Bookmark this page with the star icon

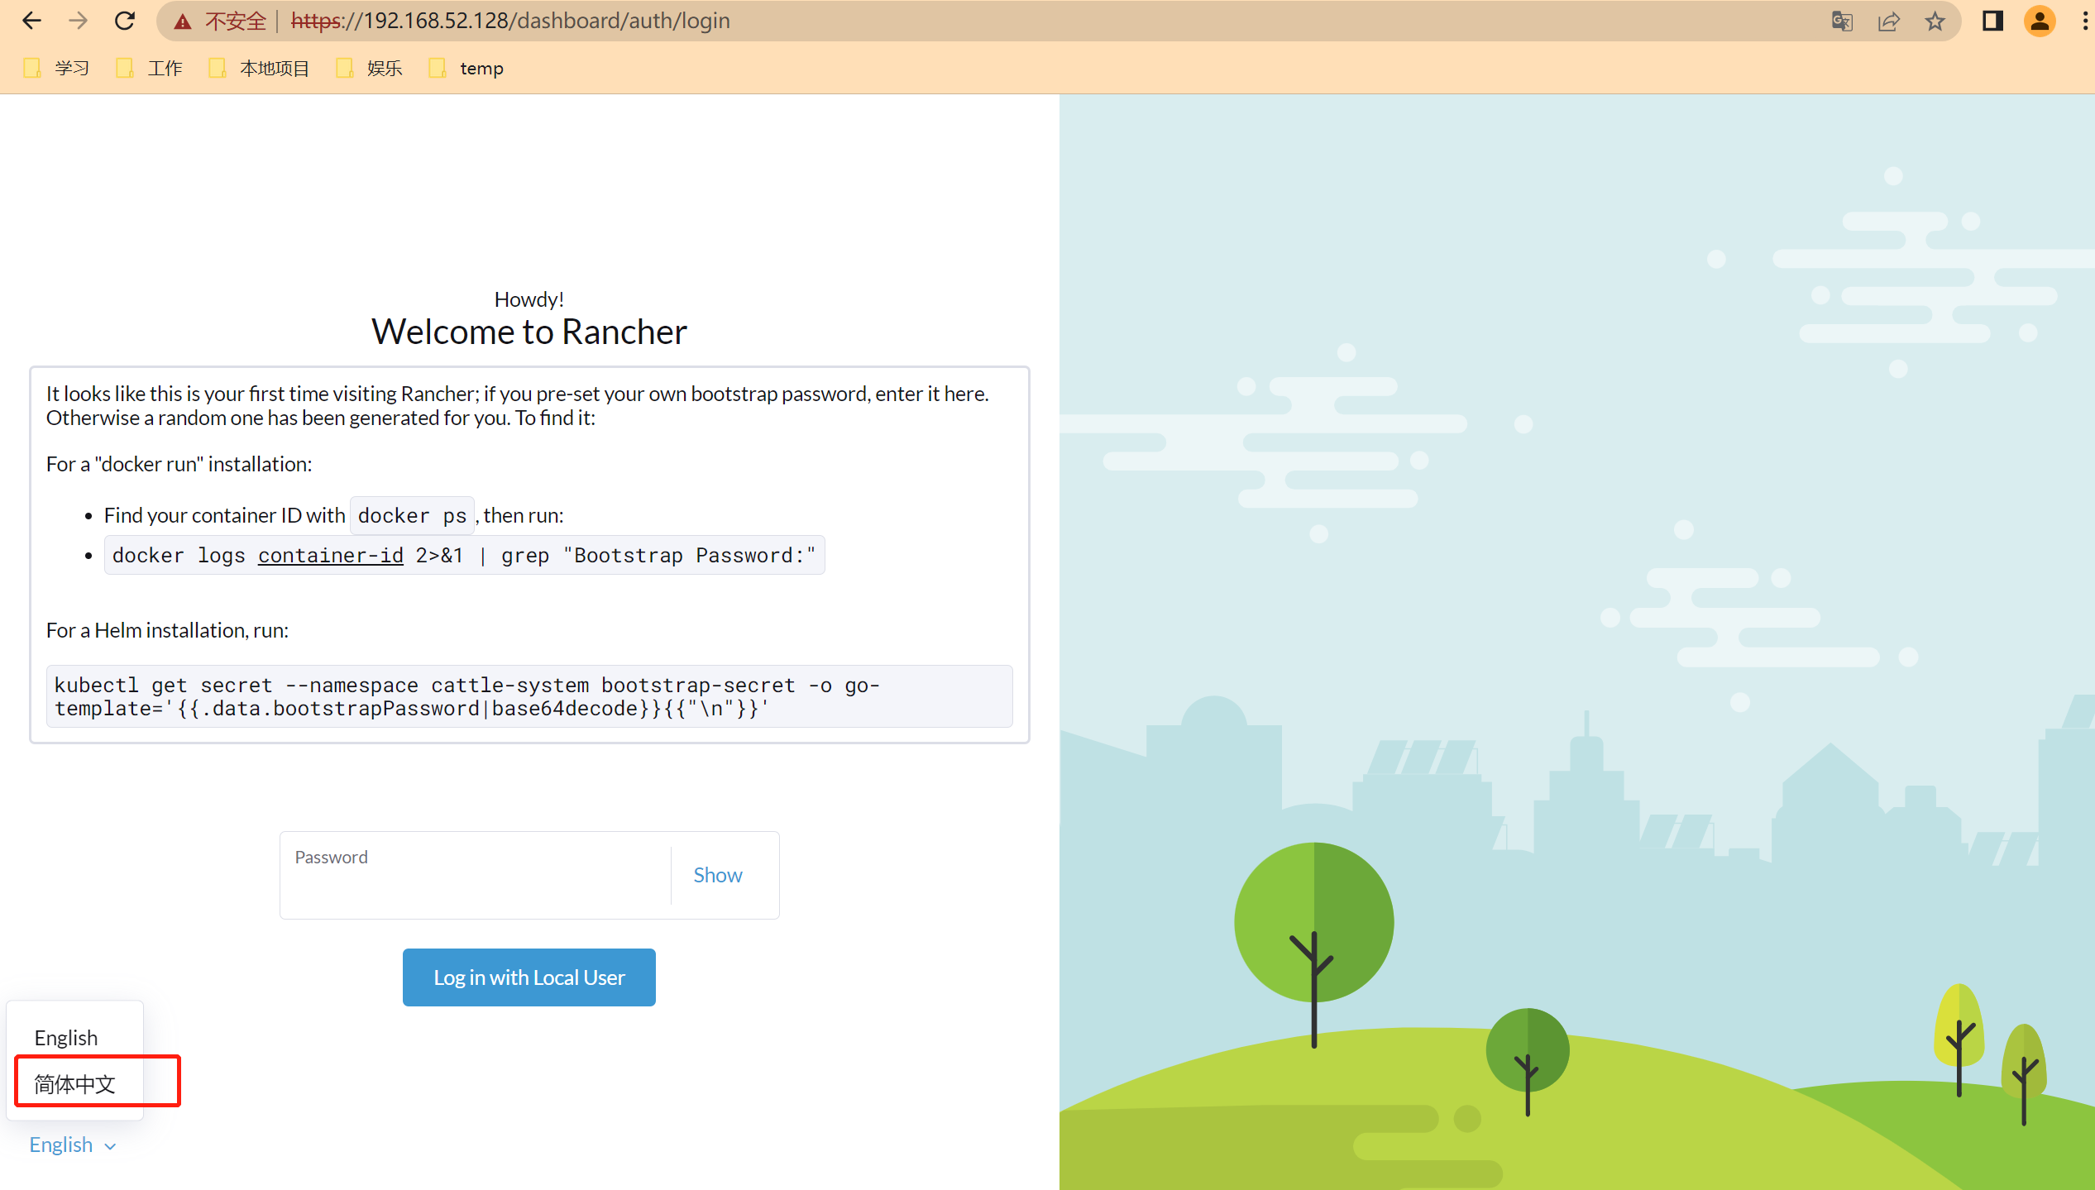(1935, 22)
